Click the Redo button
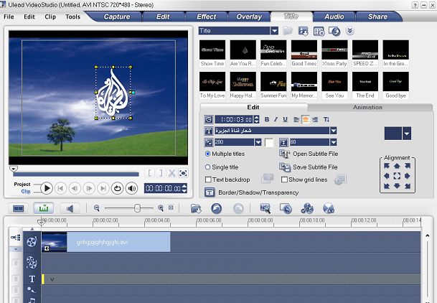Image resolution: width=437 pixels, height=303 pixels. (x=238, y=208)
